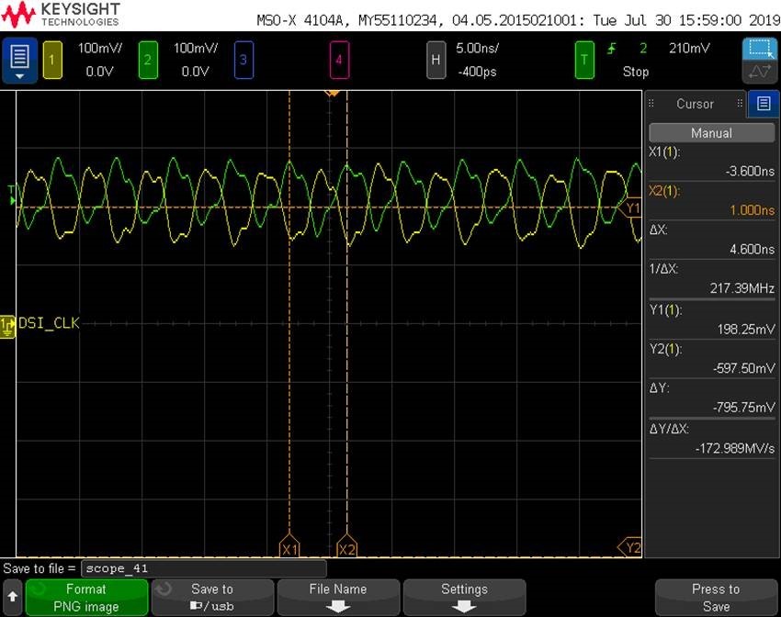The width and height of the screenshot is (781, 617).
Task: Select the X1(1) cursor readout
Action: [711, 162]
